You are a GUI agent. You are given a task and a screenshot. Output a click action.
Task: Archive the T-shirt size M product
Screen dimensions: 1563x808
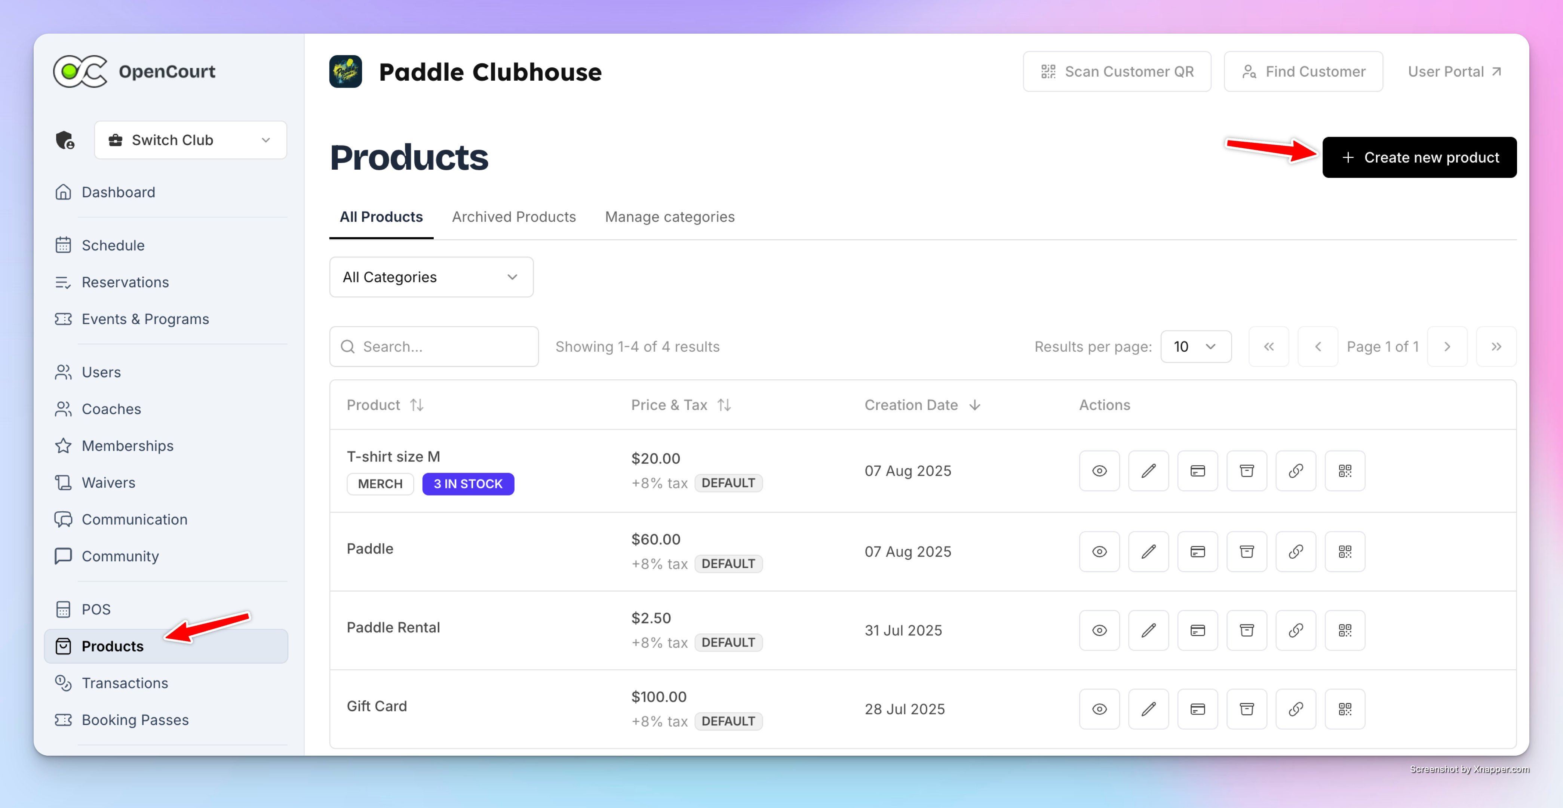tap(1246, 471)
